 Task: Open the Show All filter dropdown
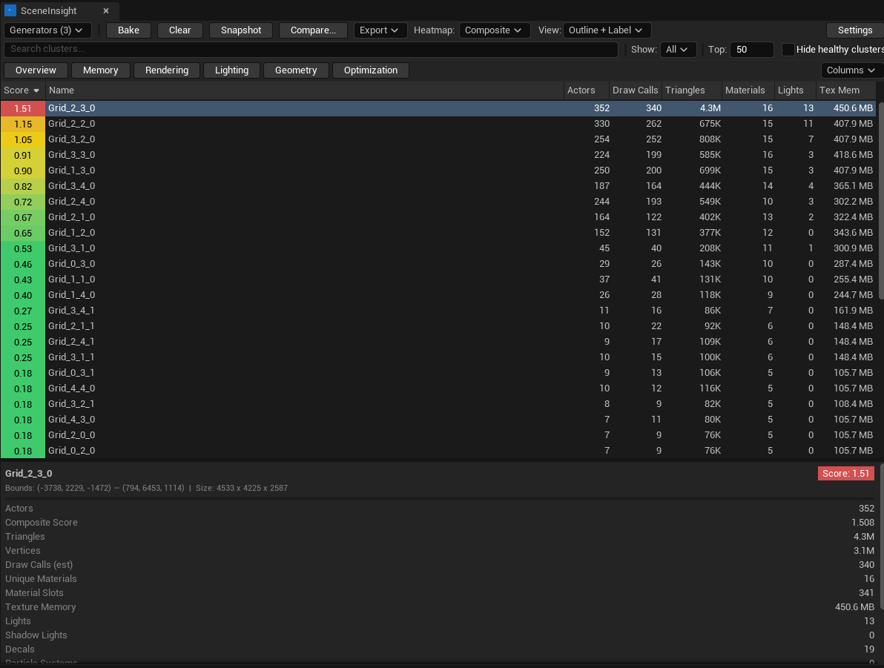pos(679,50)
